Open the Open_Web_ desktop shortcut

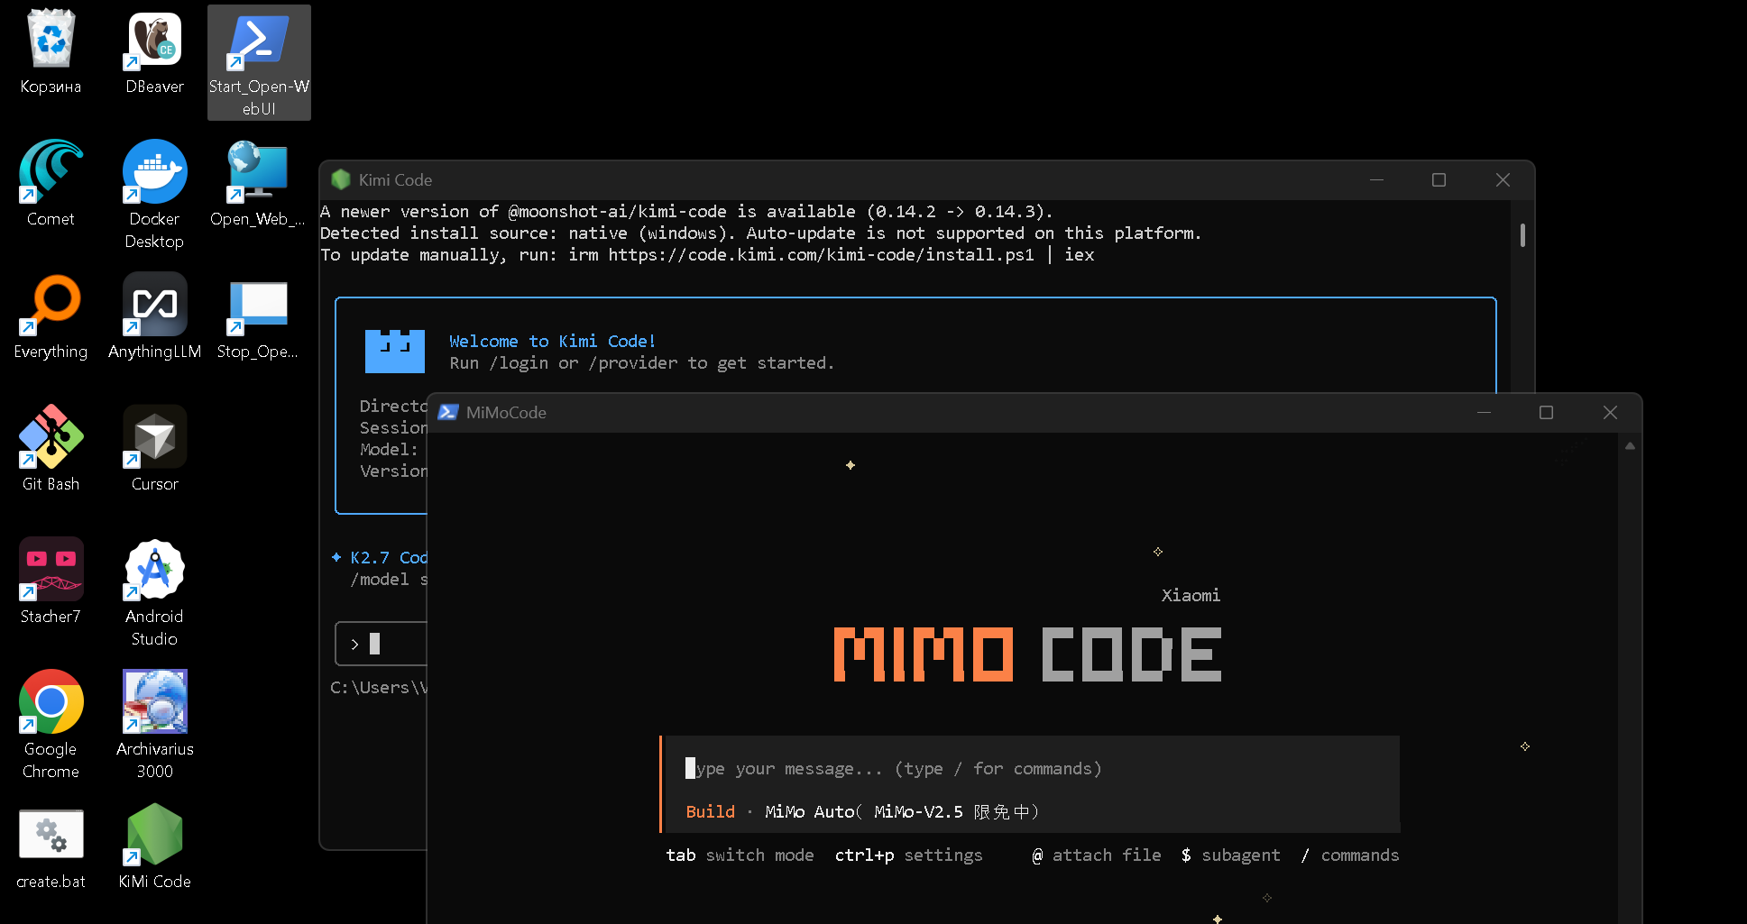[258, 184]
